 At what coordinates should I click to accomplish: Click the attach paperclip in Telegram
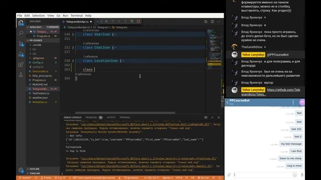click(x=229, y=174)
